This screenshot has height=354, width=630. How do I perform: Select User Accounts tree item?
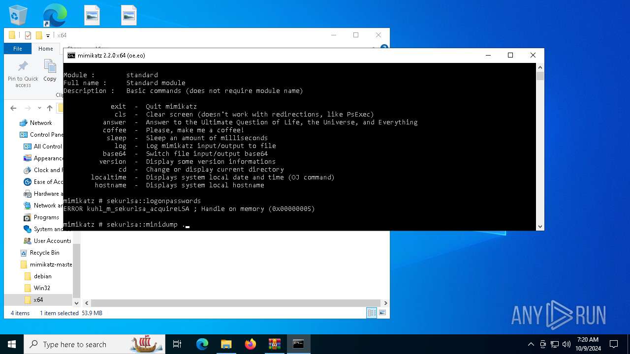(x=47, y=241)
